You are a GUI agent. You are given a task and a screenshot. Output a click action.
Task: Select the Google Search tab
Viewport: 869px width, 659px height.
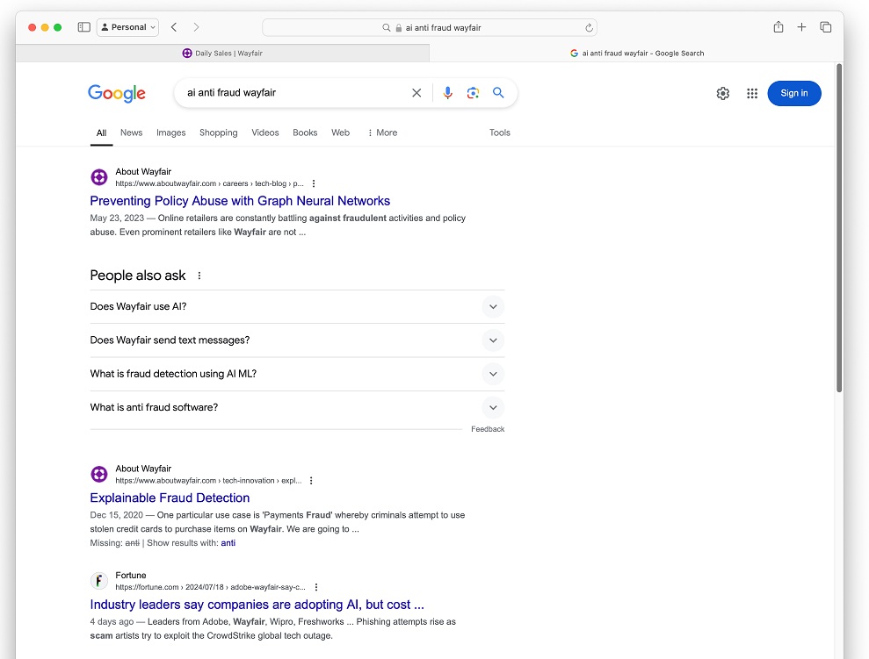(x=637, y=54)
